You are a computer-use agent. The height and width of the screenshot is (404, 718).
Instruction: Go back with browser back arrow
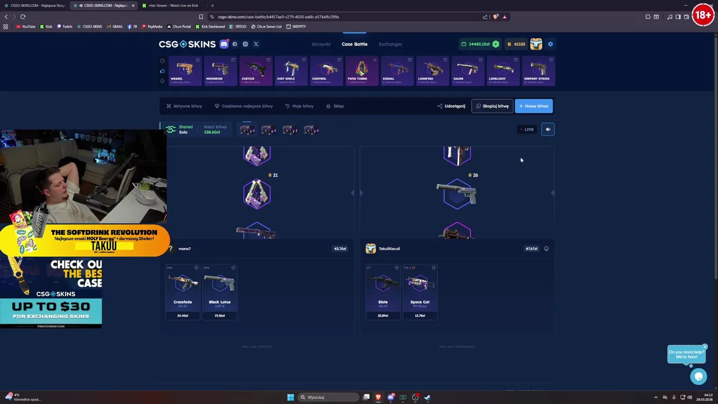[6, 17]
